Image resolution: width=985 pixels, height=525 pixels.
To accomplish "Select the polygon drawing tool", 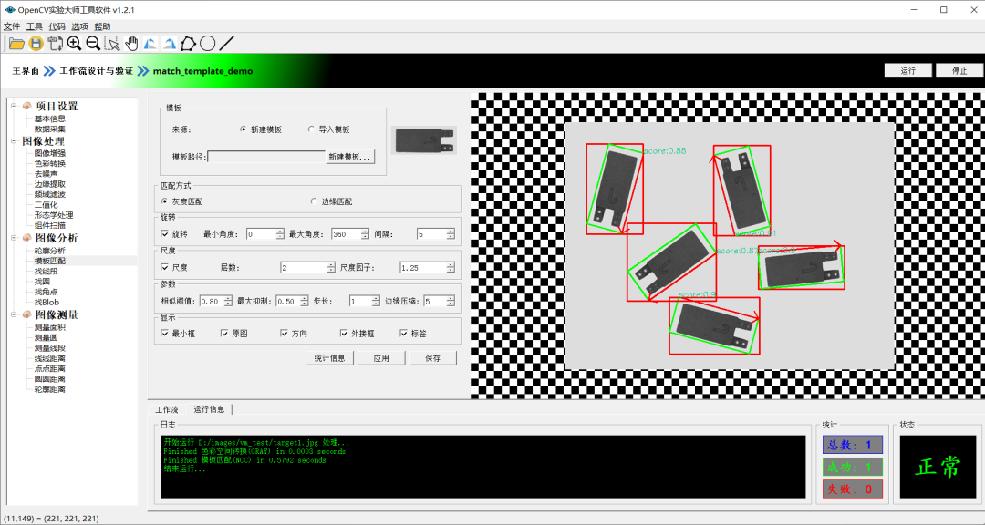I will point(189,44).
